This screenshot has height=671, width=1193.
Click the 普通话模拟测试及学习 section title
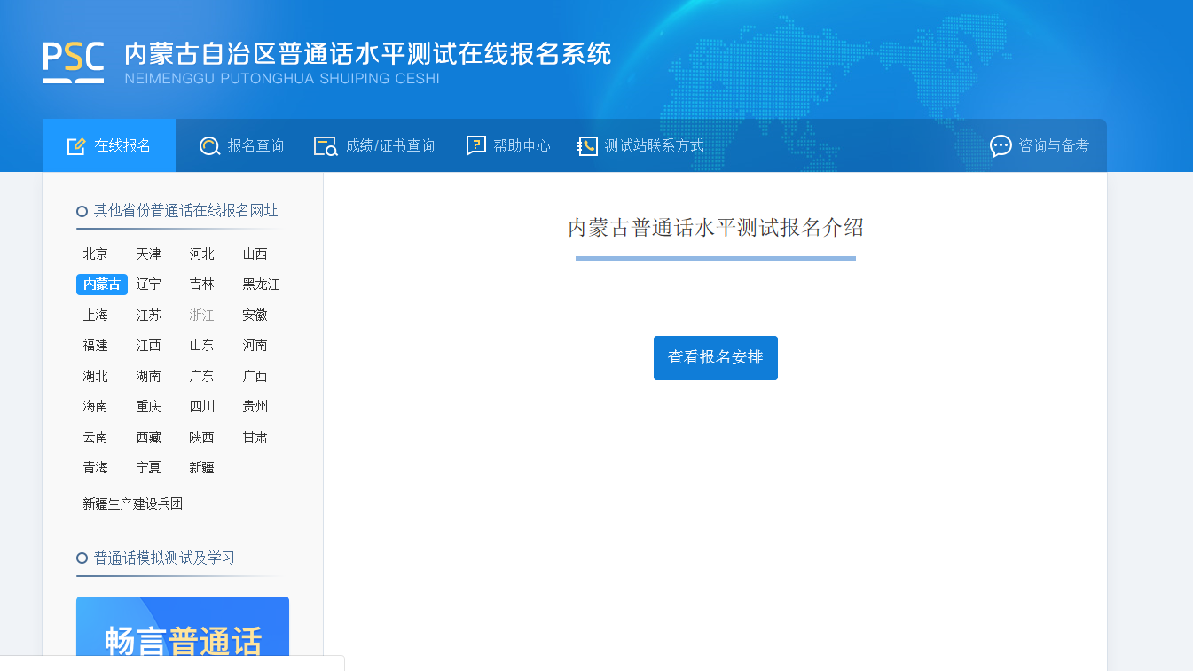coord(164,558)
